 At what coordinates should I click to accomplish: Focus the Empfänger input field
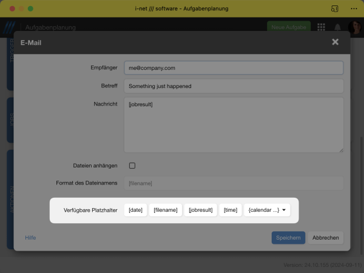pos(234,68)
